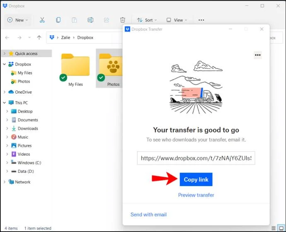Click the Copy icon in Explorer toolbar
The width and height of the screenshot is (286, 232).
click(58, 20)
